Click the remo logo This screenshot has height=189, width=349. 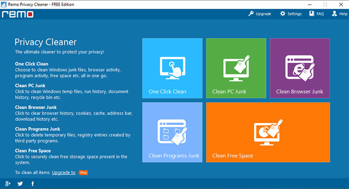point(17,14)
